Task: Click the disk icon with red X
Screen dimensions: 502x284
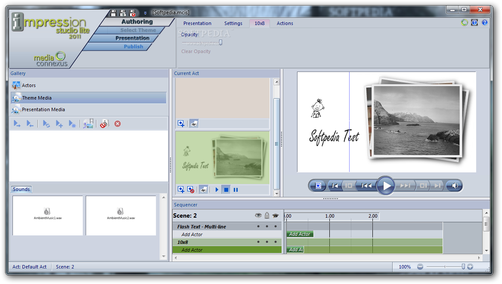Action: coord(133,13)
